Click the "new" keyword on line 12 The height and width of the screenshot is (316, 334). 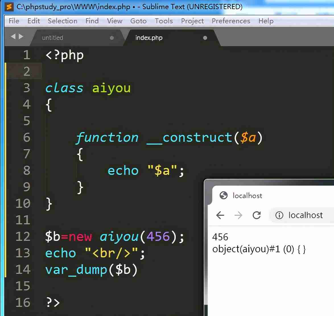click(80, 237)
